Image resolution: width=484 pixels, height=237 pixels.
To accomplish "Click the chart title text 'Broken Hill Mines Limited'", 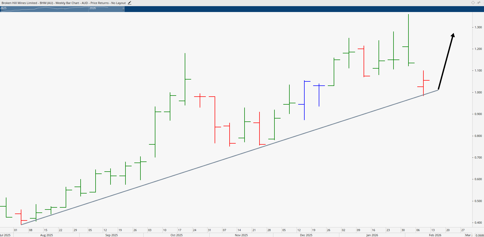I will pos(19,3).
